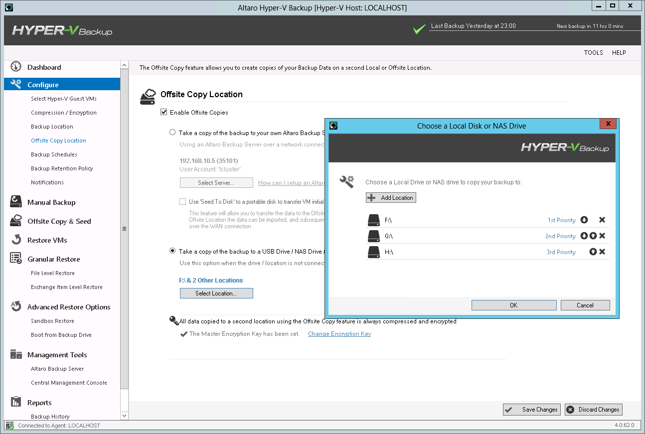Click the Offsite Copy & Seed cloud icon
The height and width of the screenshot is (434, 645).
tap(16, 220)
